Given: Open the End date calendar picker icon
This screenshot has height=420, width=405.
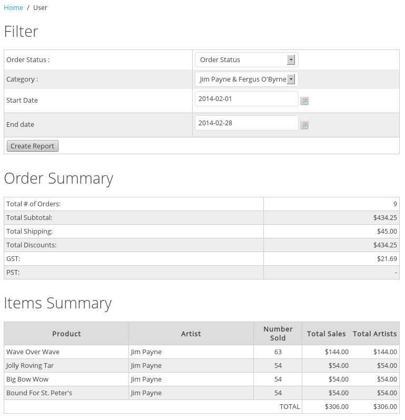Looking at the screenshot, I should tap(304, 125).
